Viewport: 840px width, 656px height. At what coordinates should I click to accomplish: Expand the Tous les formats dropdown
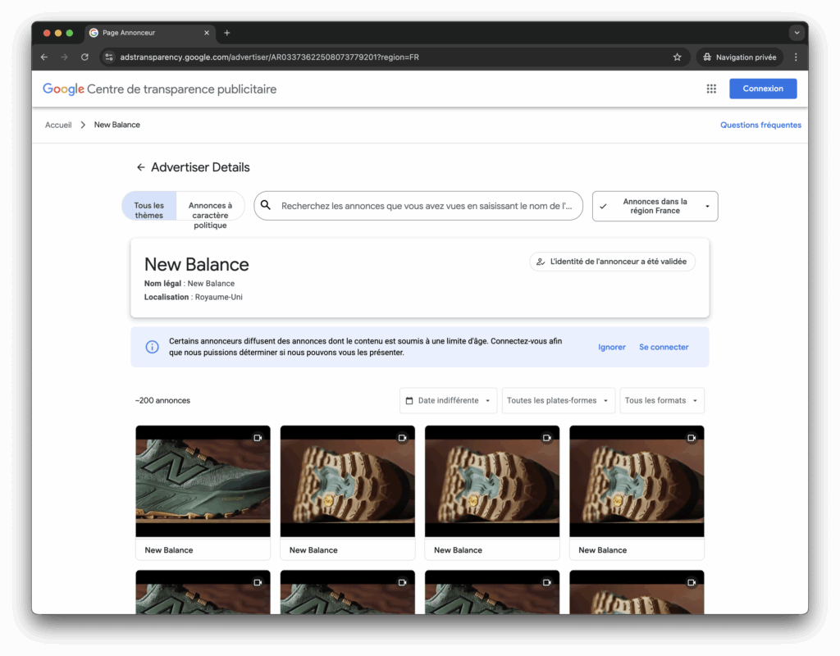pyautogui.click(x=661, y=401)
